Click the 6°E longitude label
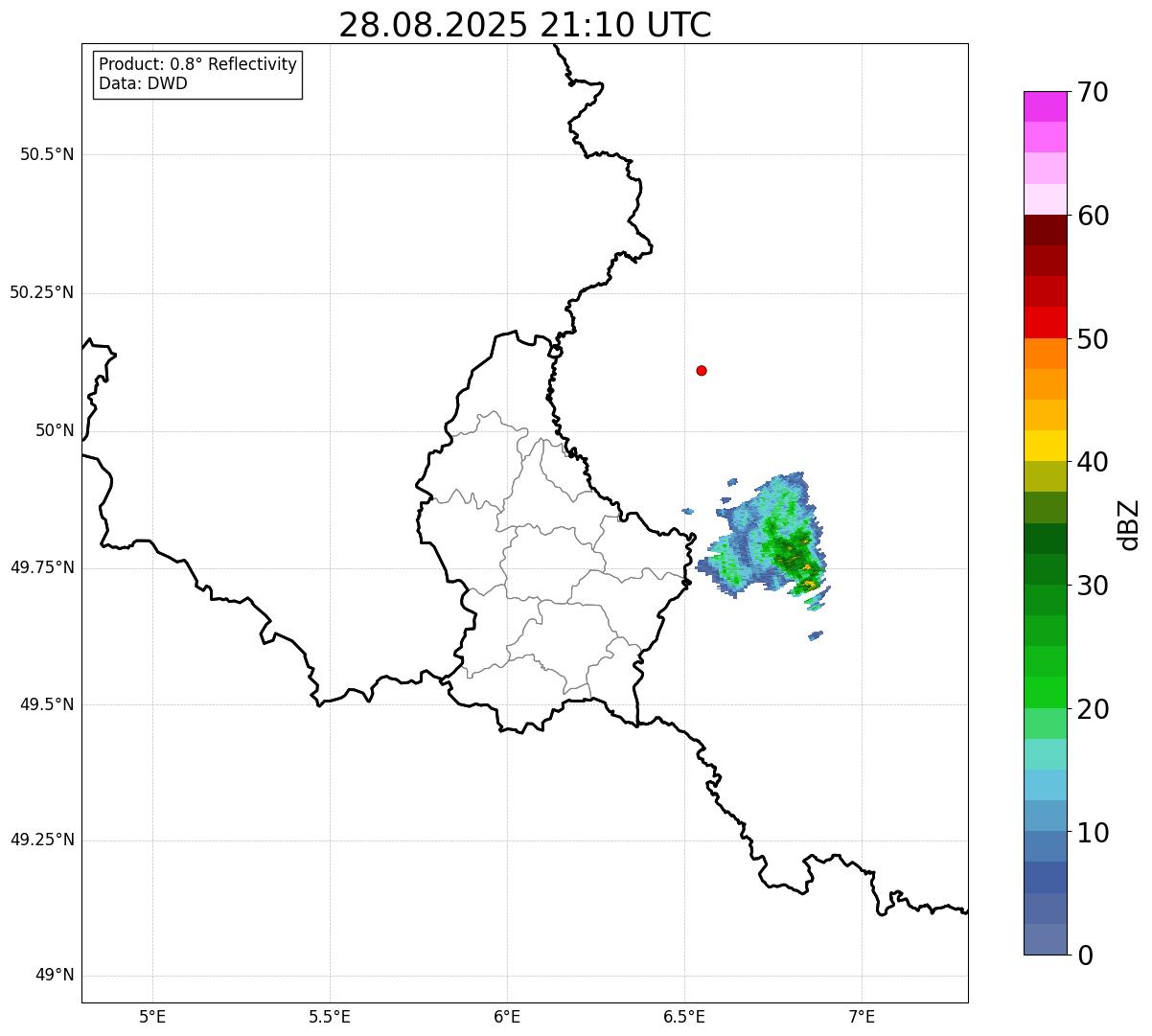 (x=507, y=1016)
